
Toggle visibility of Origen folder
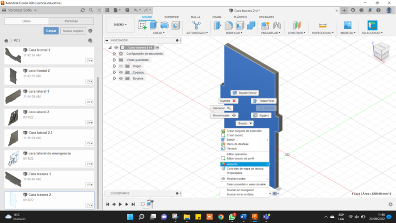tap(121, 66)
